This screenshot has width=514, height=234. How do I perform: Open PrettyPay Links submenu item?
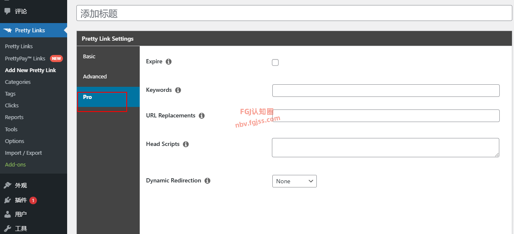[25, 58]
